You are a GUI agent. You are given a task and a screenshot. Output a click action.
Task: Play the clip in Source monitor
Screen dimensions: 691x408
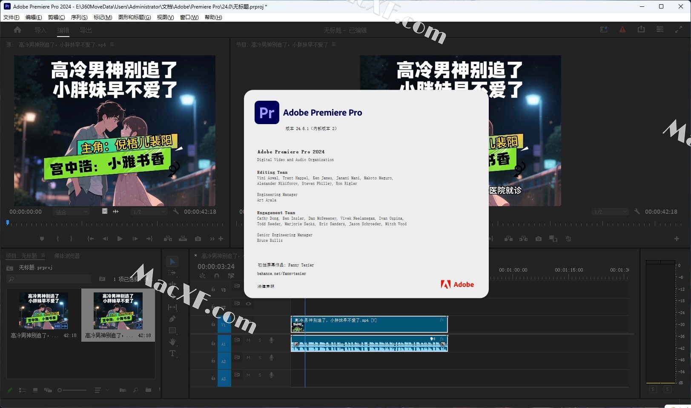pos(120,239)
